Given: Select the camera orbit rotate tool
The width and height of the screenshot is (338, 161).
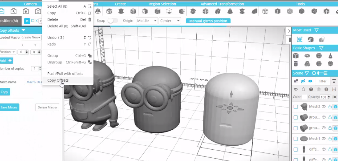Looking at the screenshot, I should coord(38,11).
